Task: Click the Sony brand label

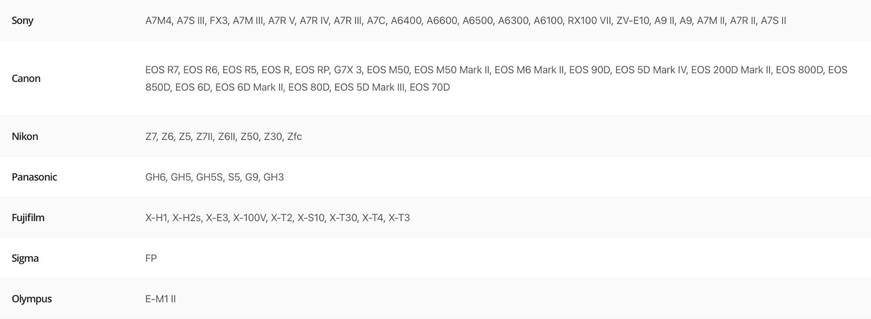Action: (22, 20)
